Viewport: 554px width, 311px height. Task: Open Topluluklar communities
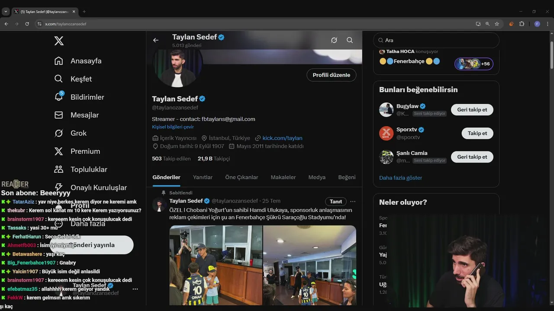81,170
